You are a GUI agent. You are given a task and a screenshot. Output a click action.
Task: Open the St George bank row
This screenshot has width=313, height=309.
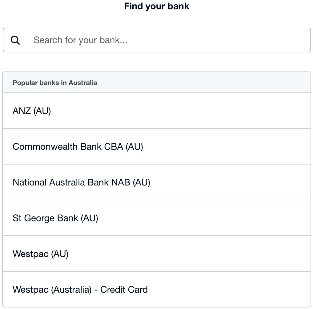point(156,218)
